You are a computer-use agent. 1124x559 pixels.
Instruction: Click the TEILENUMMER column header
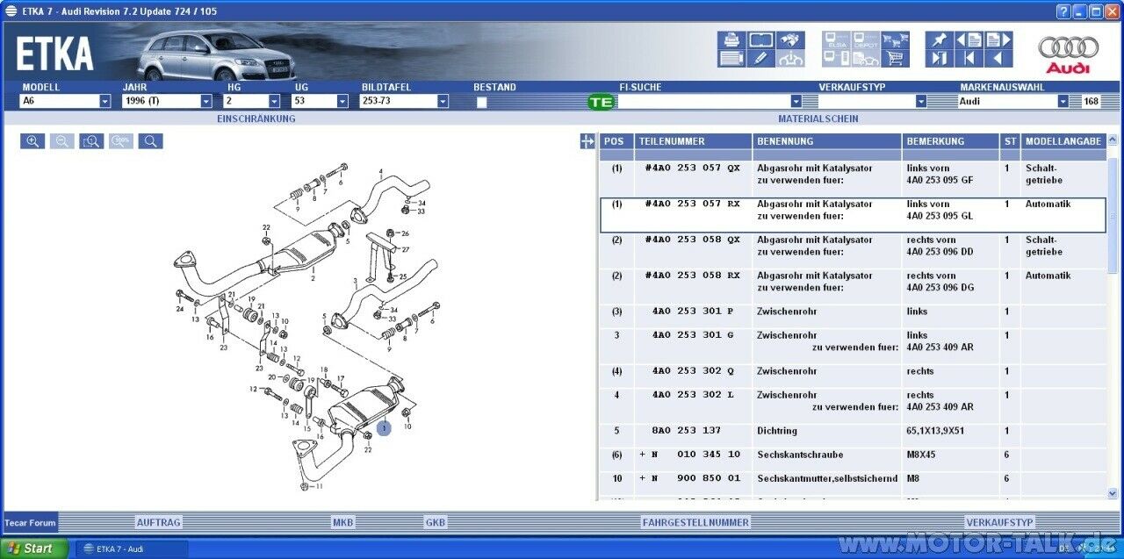click(x=694, y=141)
